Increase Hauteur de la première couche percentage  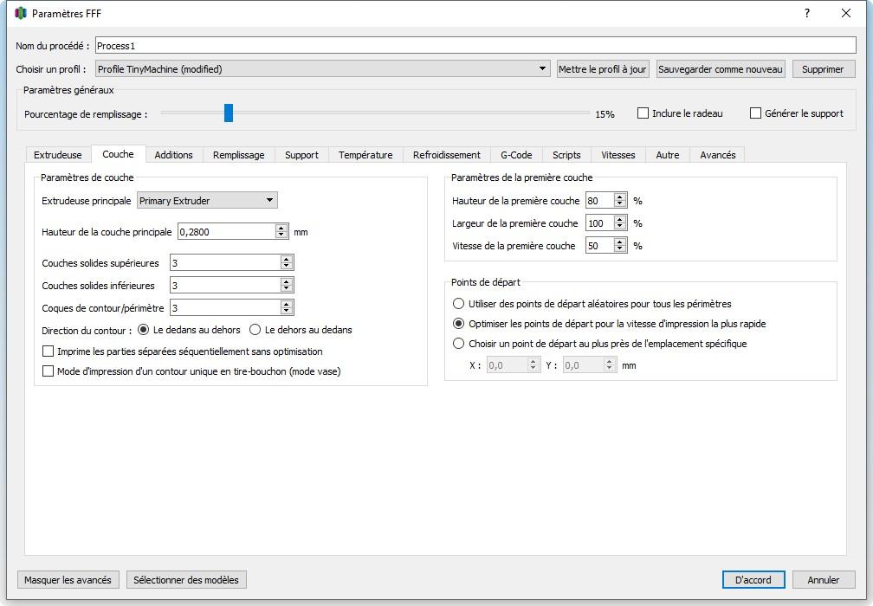[620, 197]
